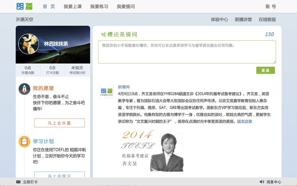Open the 朗播网 Langlib.com avatar icon
The height and width of the screenshot is (186, 297).
point(106,92)
